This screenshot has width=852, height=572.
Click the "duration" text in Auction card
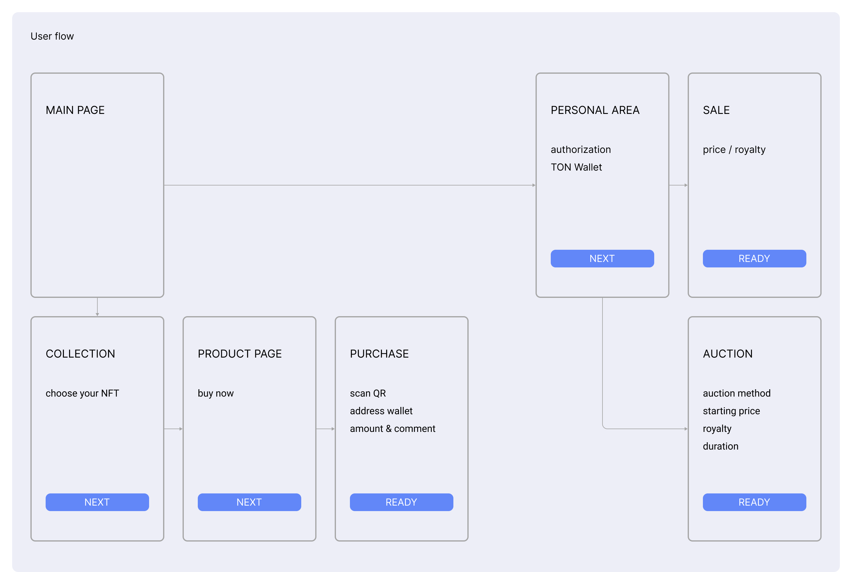[721, 447]
